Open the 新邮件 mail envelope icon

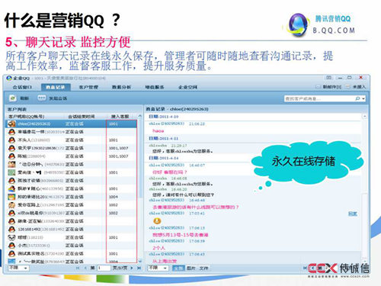click(x=318, y=87)
